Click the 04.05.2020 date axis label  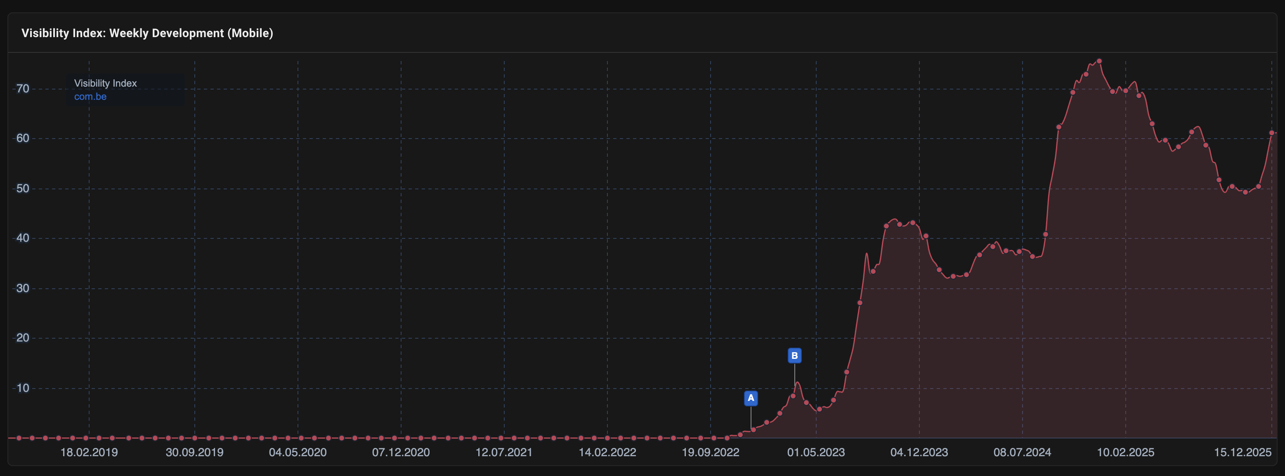298,452
